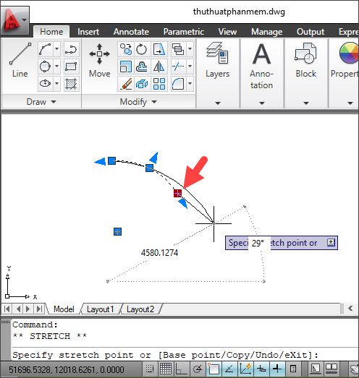Switch to Layout2 drawing tab

[x=140, y=309]
